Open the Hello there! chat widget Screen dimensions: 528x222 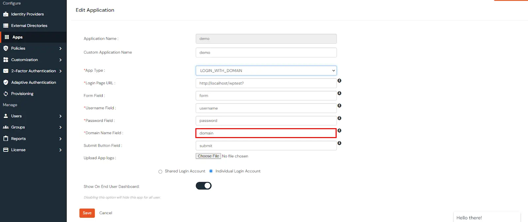click(x=487, y=217)
